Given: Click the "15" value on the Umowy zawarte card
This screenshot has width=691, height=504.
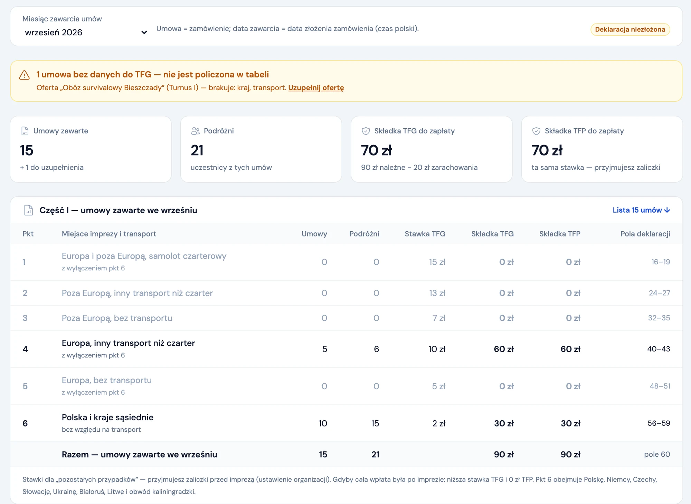Looking at the screenshot, I should click(x=27, y=150).
